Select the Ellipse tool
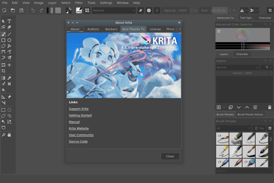 pos(9,40)
